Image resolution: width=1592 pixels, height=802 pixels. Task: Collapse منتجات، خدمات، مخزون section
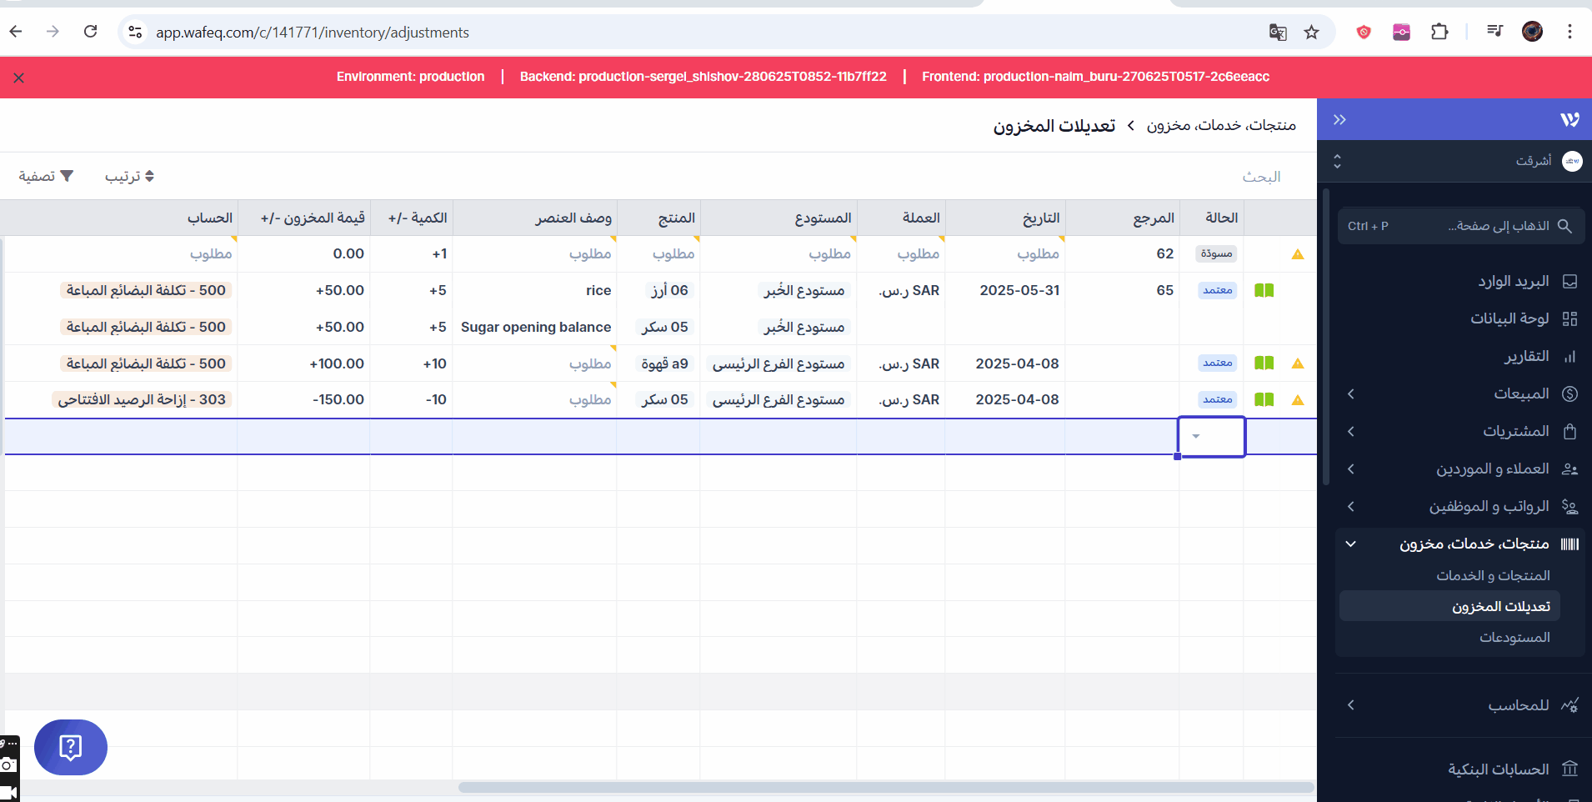(x=1350, y=544)
